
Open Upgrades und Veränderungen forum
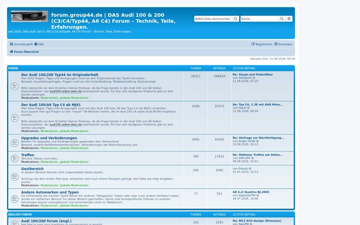49,138
